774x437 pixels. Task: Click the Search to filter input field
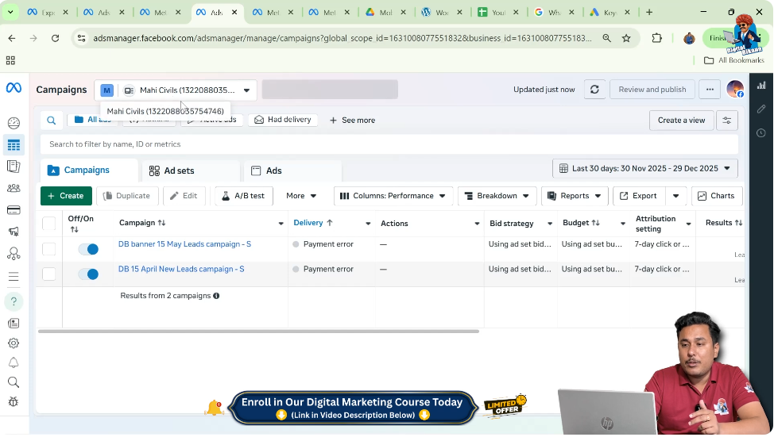tap(389, 144)
